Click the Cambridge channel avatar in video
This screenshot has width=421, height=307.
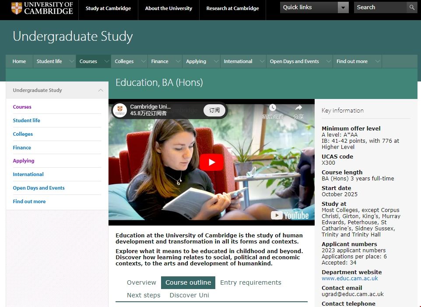(x=120, y=110)
